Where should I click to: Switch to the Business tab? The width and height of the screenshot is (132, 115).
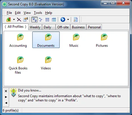click(78, 27)
